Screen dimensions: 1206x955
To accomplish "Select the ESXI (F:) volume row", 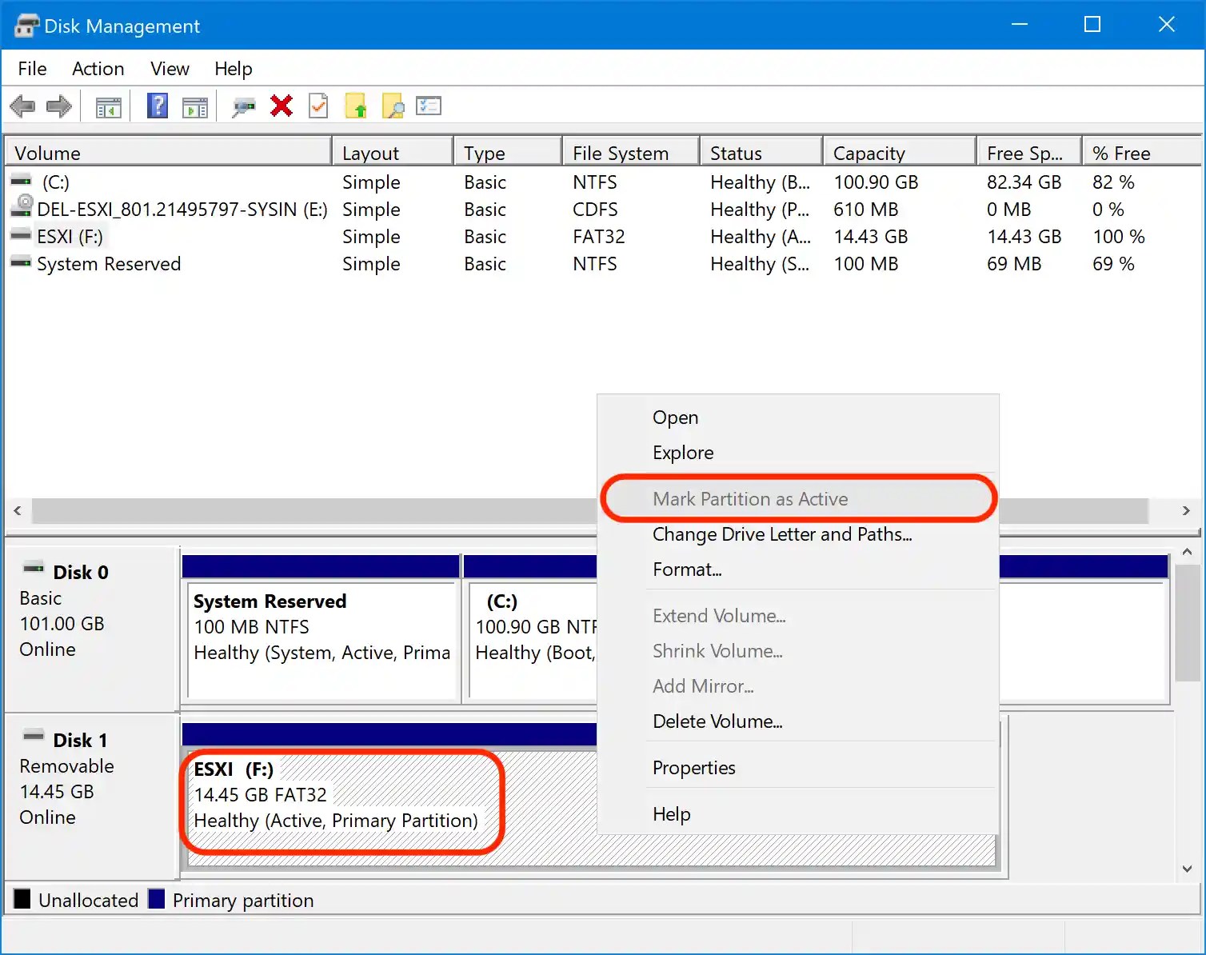I will click(x=69, y=237).
